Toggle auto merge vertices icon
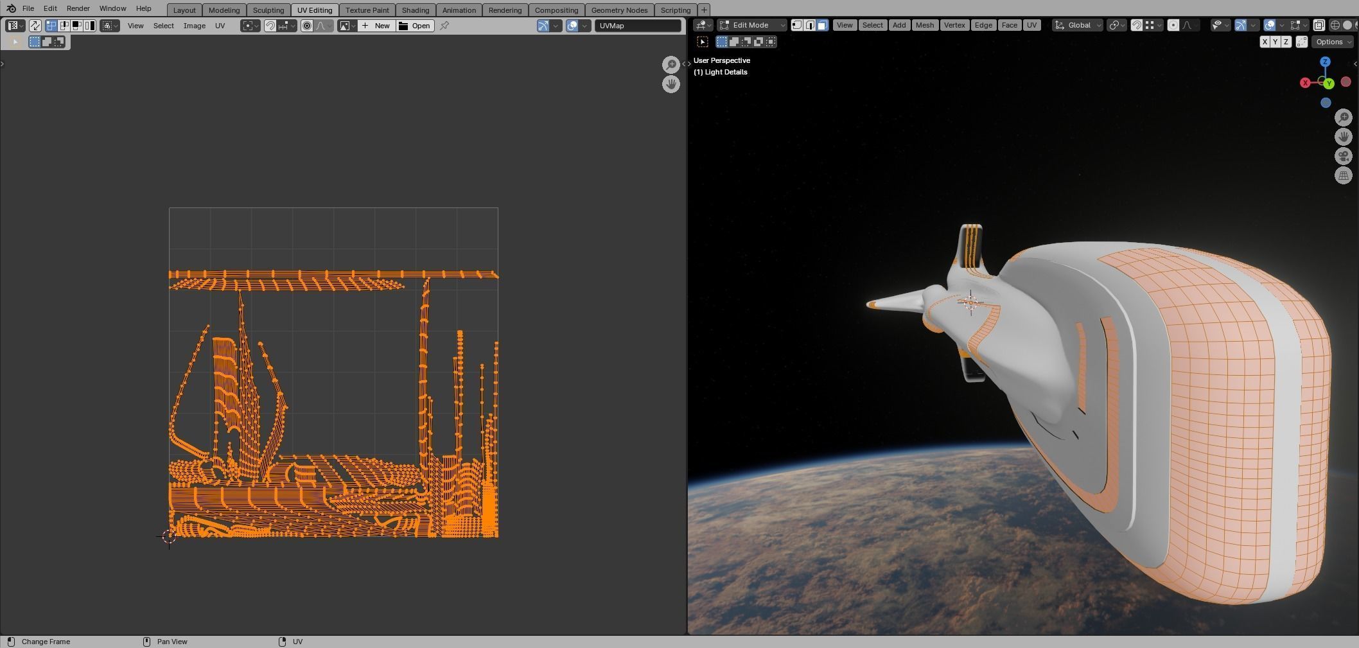 click(1302, 42)
